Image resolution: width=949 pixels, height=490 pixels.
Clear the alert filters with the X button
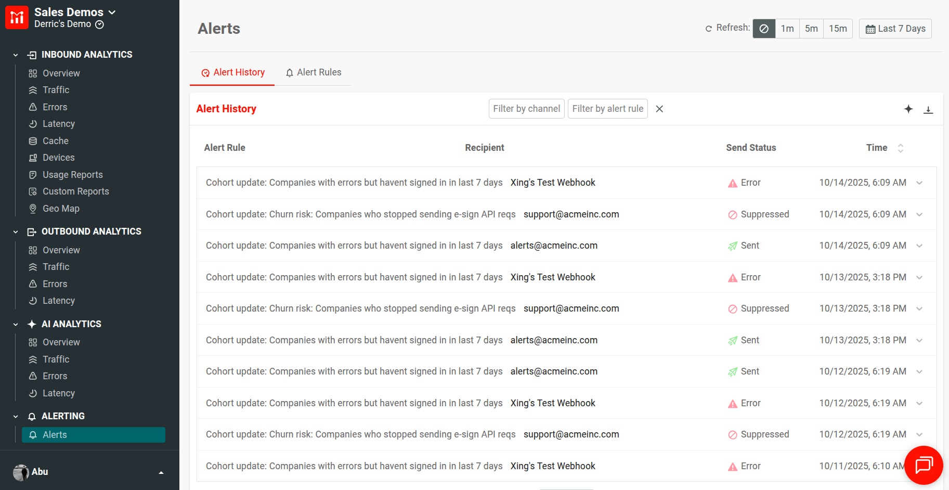659,109
